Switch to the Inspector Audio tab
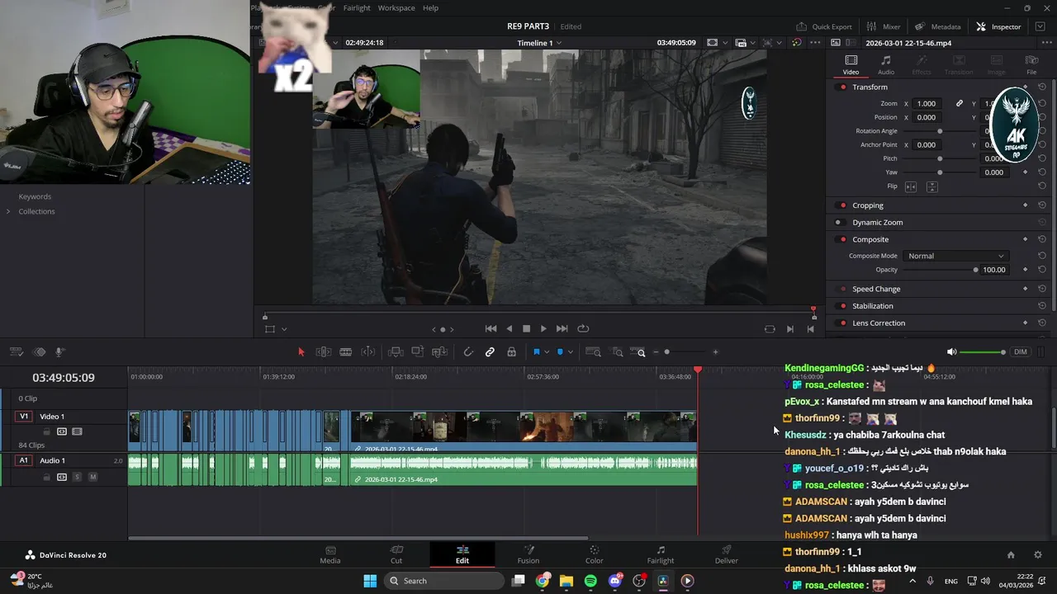This screenshot has height=594, width=1057. [x=885, y=65]
